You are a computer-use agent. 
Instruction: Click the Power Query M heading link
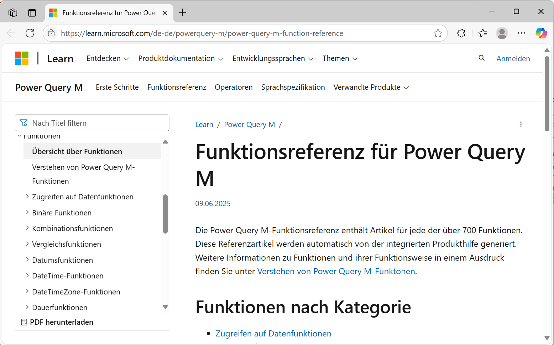pos(49,88)
